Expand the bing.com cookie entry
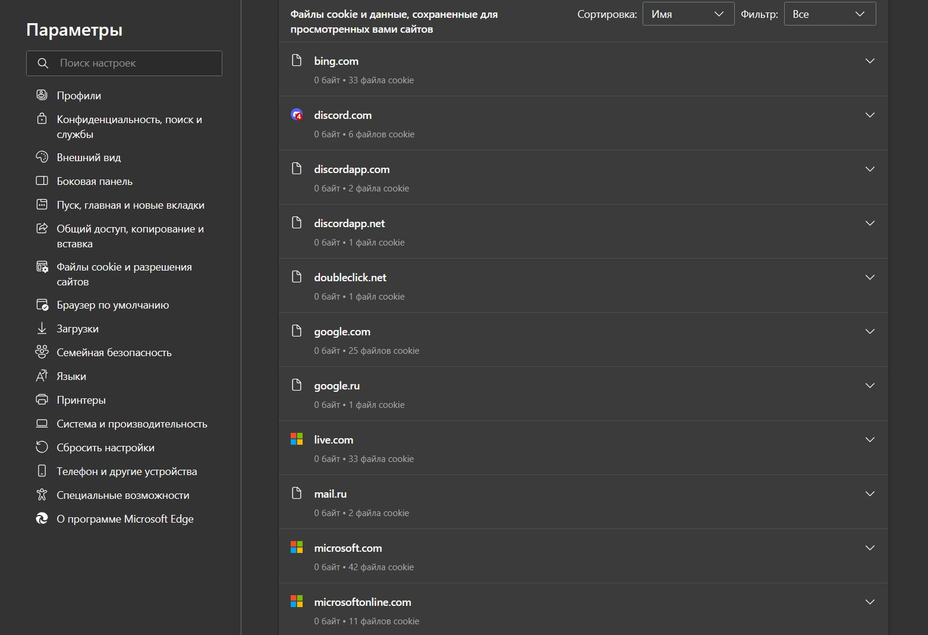The width and height of the screenshot is (928, 635). click(x=870, y=61)
